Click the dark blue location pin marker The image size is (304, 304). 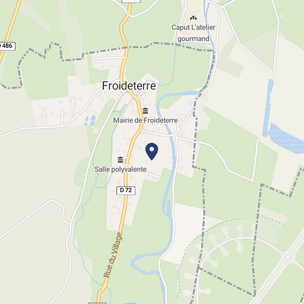coord(151,151)
